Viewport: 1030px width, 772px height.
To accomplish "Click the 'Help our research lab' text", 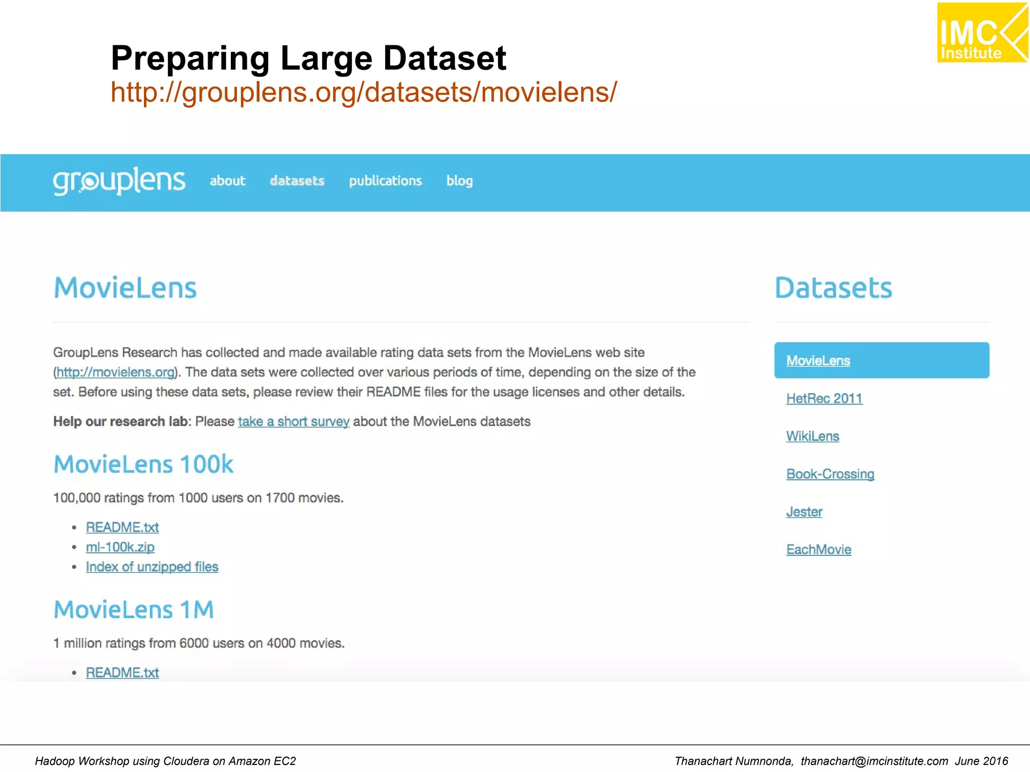I will point(121,421).
